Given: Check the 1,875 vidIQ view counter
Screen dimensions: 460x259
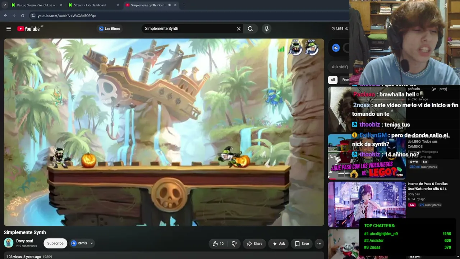Looking at the screenshot, I should coord(337,29).
